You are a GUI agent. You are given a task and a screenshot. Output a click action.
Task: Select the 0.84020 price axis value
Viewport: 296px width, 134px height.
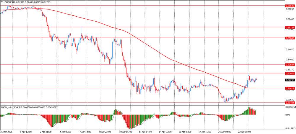click(x=290, y=60)
